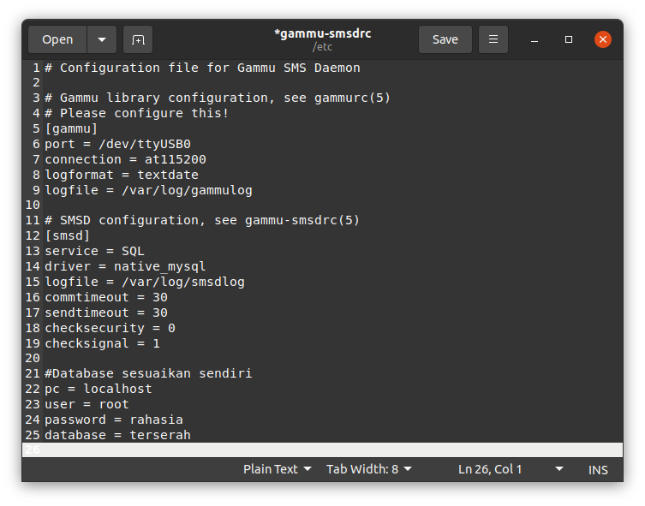Click line '# Gammu library configuration, see gammurc(5)'
Screen dimensions: 645x506
[218, 98]
